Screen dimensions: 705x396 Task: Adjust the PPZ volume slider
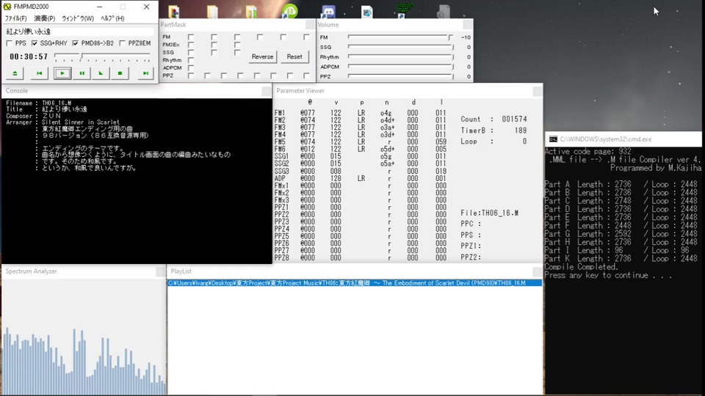(401, 76)
